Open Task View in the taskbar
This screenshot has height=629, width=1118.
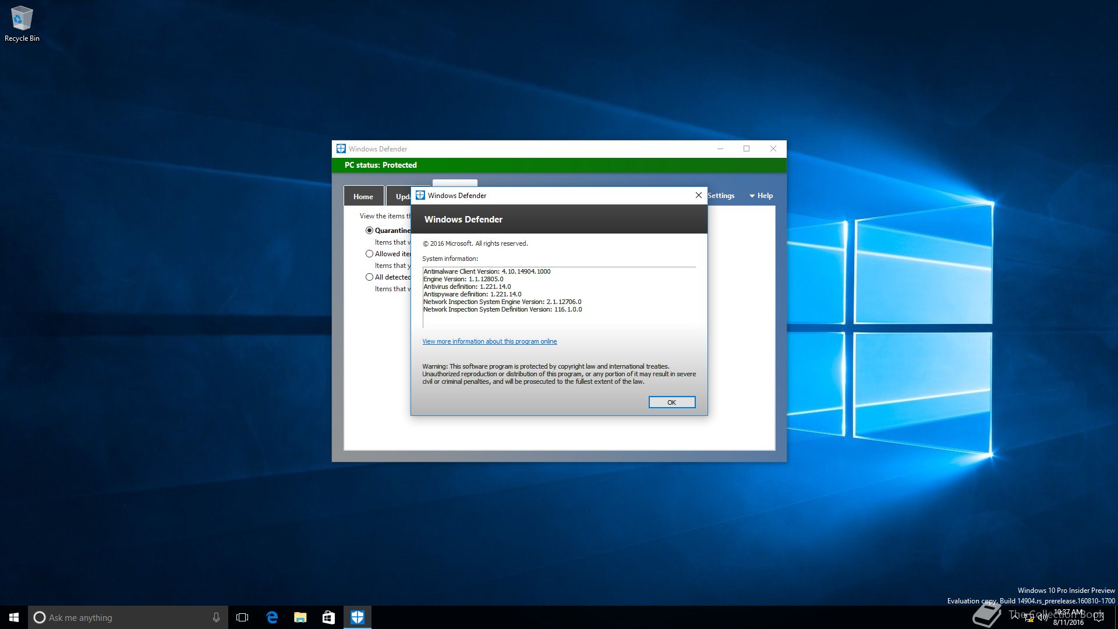242,617
